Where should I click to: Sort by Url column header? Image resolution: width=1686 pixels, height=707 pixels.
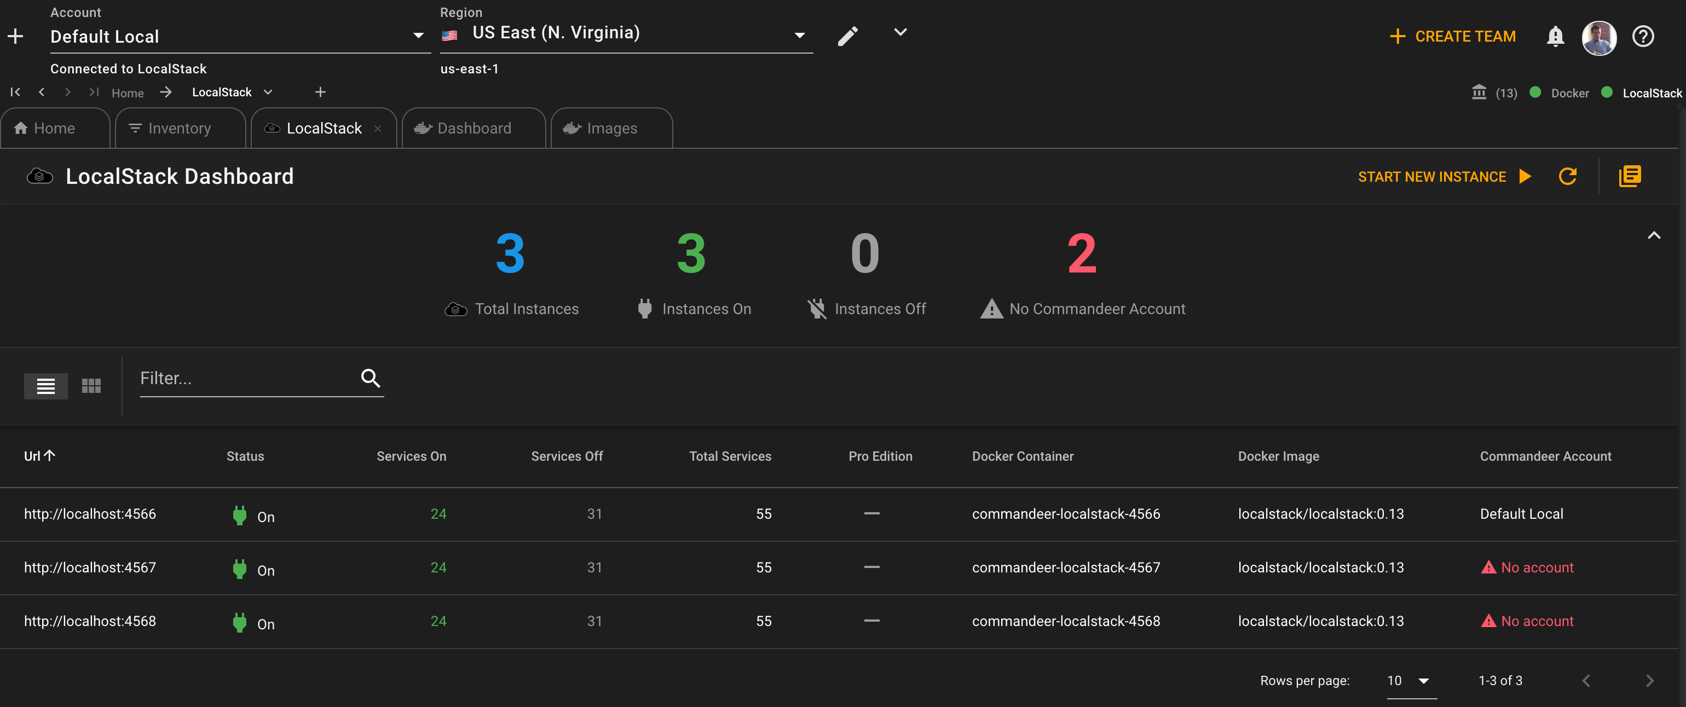point(40,456)
